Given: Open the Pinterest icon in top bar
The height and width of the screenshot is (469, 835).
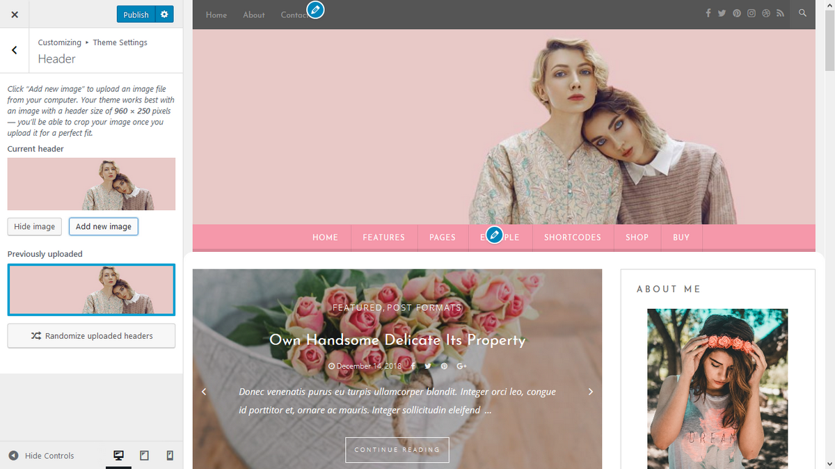Looking at the screenshot, I should pos(737,13).
